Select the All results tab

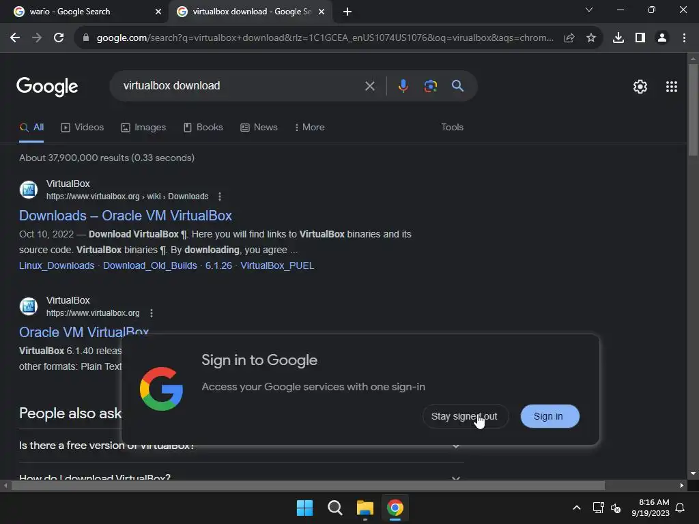click(x=31, y=128)
